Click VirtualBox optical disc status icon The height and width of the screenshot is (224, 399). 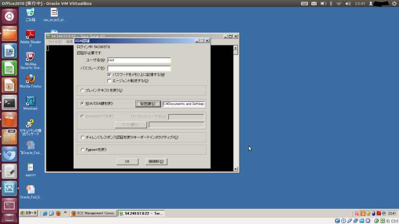344,221
